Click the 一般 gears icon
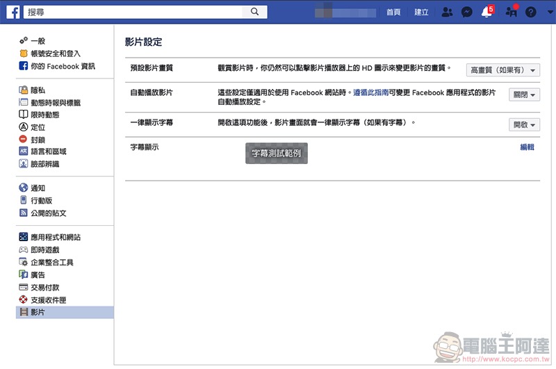 [x=24, y=40]
